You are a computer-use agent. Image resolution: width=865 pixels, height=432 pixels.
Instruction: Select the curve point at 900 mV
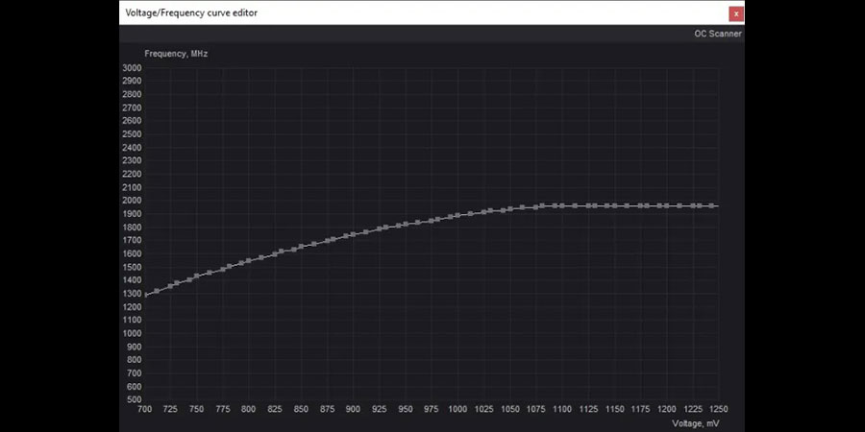tap(353, 233)
